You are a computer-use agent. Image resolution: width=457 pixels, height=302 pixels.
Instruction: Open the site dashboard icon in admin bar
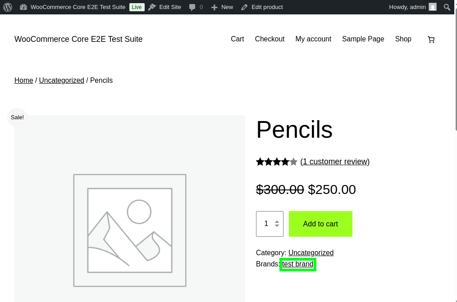[x=23, y=7]
